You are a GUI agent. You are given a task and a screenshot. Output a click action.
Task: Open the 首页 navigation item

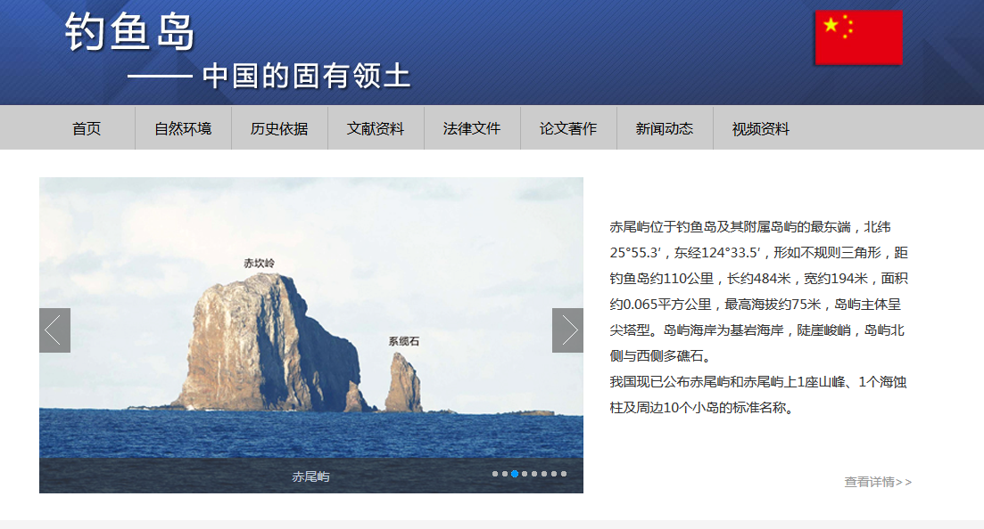(87, 128)
